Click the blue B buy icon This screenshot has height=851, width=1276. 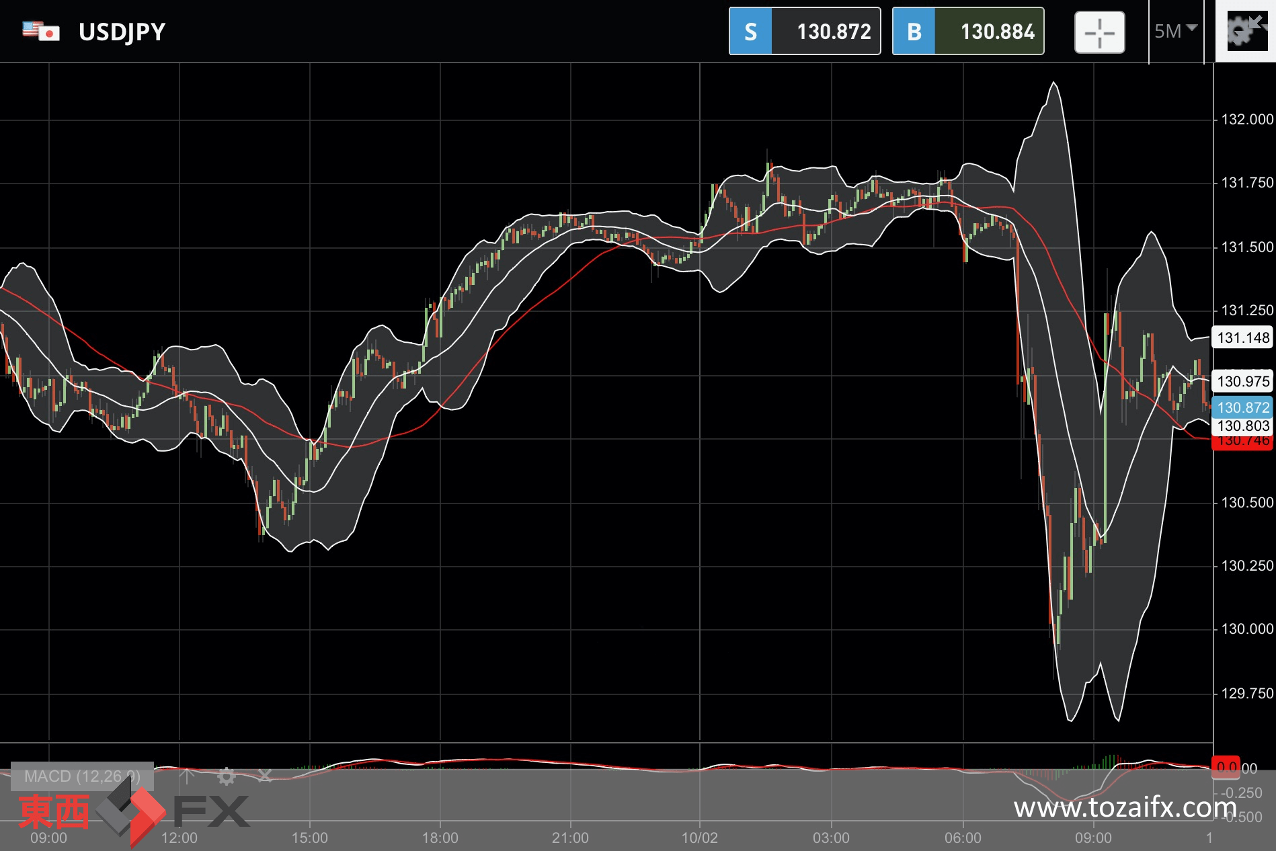pyautogui.click(x=914, y=32)
